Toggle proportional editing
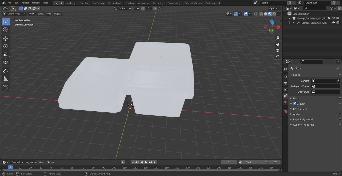The width and height of the screenshot is (342, 176). click(155, 8)
